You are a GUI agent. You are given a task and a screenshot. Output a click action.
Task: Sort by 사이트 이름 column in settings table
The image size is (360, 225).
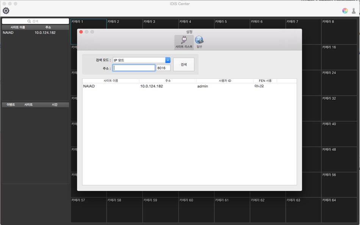point(111,81)
